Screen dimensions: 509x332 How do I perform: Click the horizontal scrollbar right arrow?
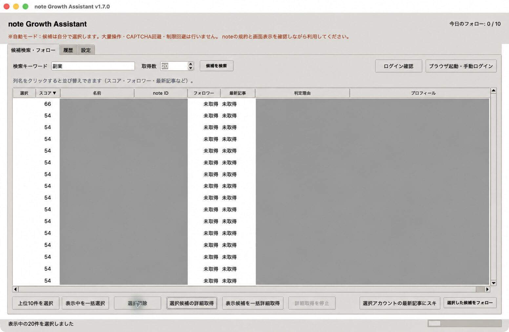(487, 289)
